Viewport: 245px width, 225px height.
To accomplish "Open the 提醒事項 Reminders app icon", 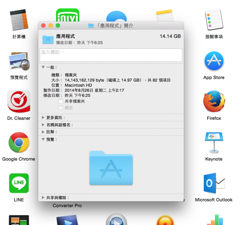I will coord(214,20).
